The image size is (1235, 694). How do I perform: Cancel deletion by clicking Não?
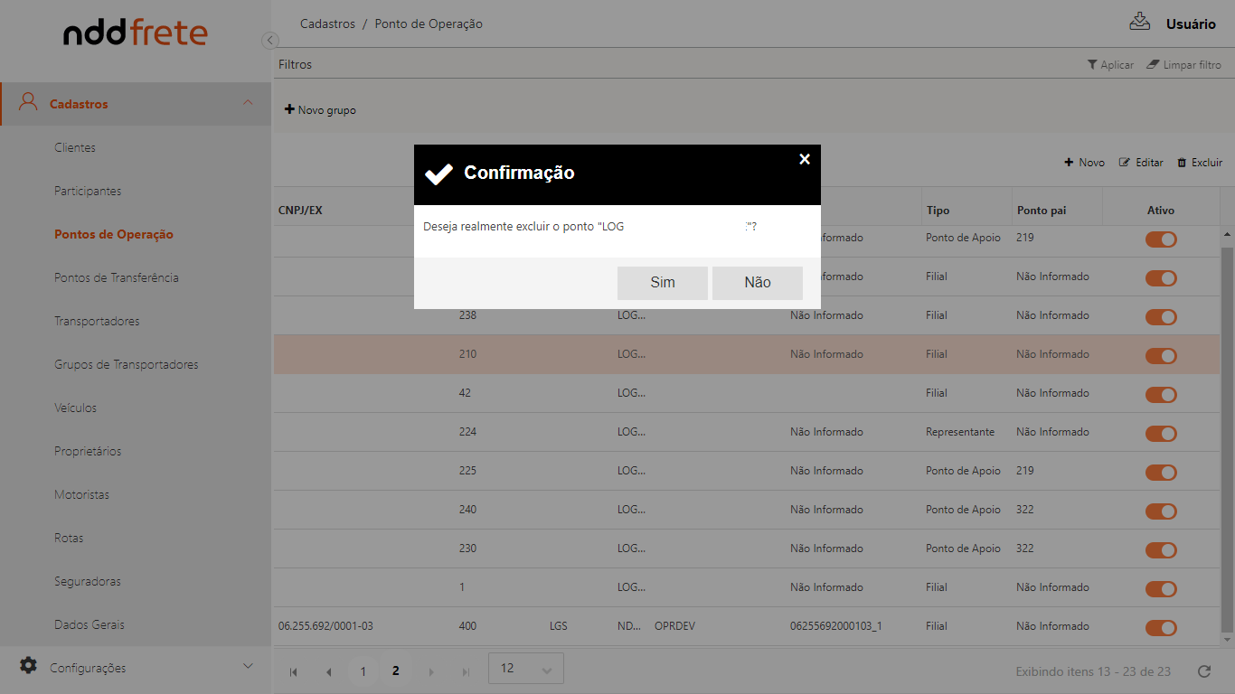(x=758, y=283)
